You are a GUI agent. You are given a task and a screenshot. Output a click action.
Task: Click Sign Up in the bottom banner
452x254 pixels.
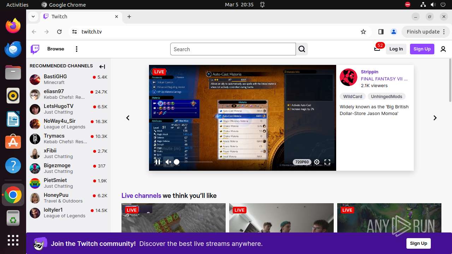click(x=418, y=243)
